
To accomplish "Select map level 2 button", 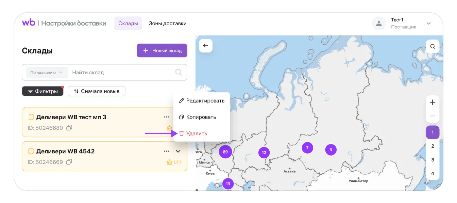I will click(x=433, y=146).
